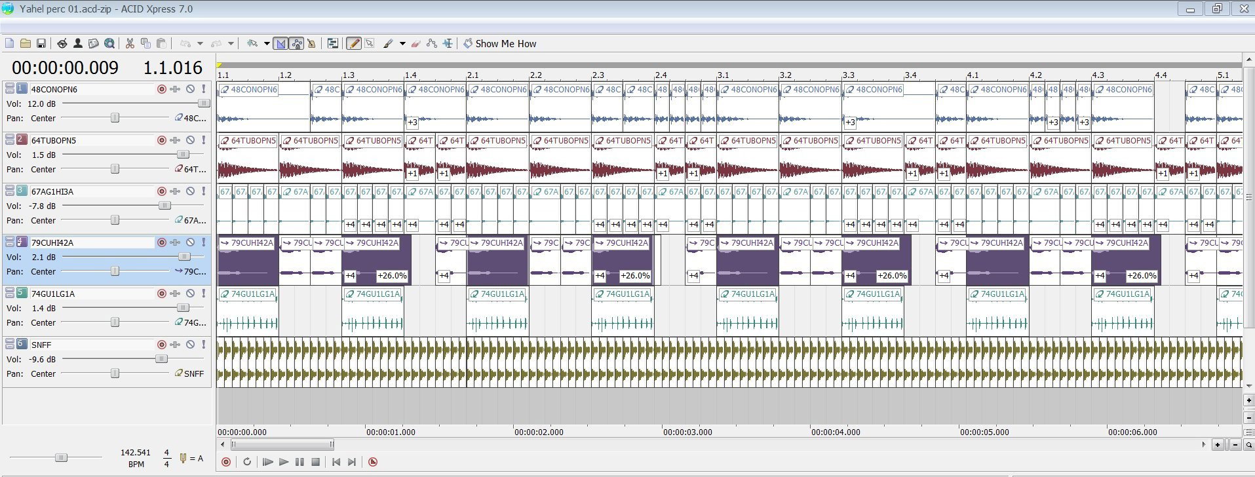
Task: Arm track 79CUHI42A for recording
Action: (161, 242)
